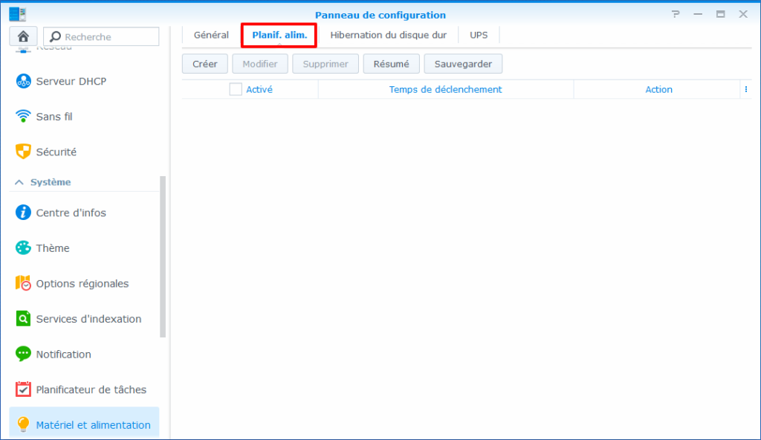Image resolution: width=761 pixels, height=440 pixels.
Task: Open the Sécurité shield icon
Action: tap(24, 152)
